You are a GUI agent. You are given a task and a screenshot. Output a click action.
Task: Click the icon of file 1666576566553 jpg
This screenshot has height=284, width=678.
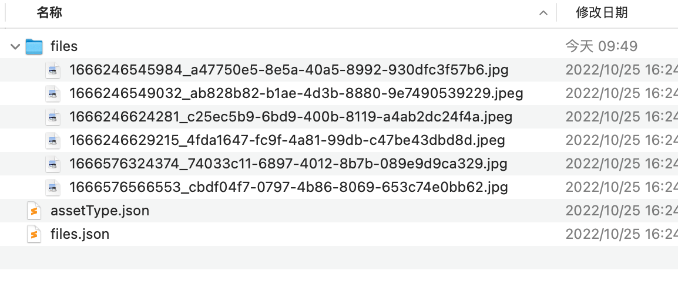coord(53,187)
